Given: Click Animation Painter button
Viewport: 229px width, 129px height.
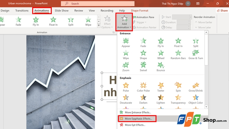Looking at the screenshot, I should click(x=145, y=27).
